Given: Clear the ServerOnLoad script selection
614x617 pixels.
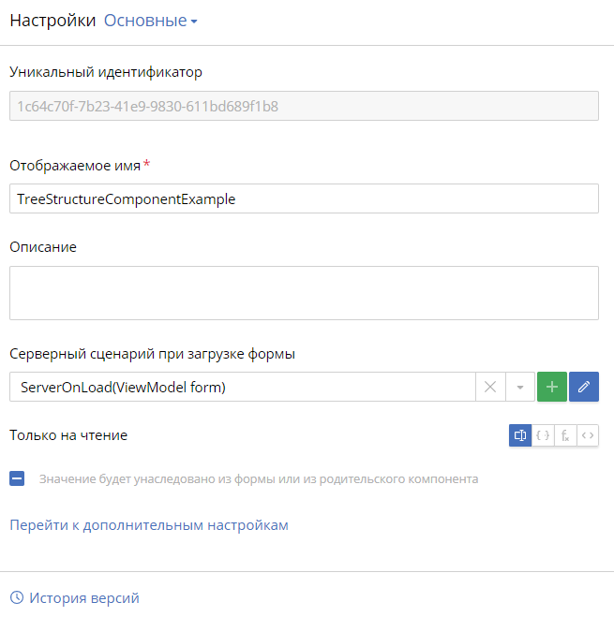Looking at the screenshot, I should tap(490, 387).
